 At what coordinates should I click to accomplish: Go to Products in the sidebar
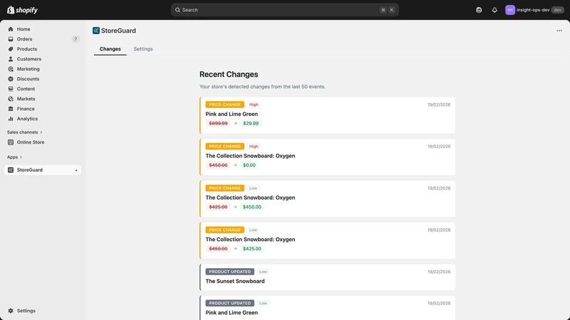click(43, 49)
